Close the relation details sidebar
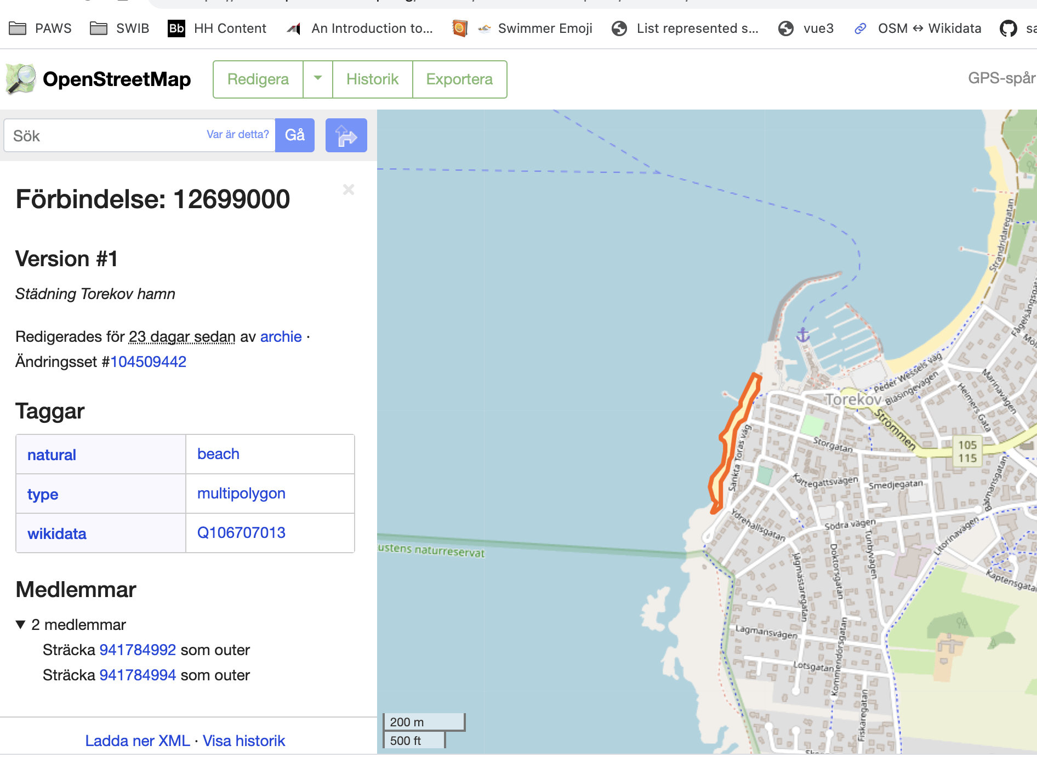This screenshot has width=1037, height=757. coord(349,190)
